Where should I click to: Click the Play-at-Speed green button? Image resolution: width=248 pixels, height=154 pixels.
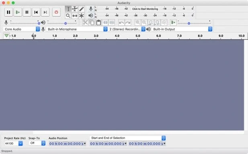[x=173, y=23]
